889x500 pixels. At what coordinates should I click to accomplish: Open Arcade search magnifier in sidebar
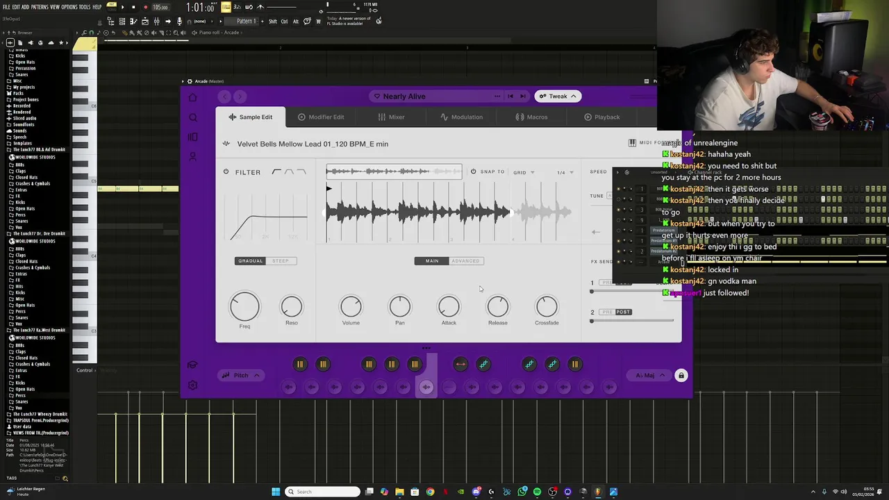click(x=193, y=117)
